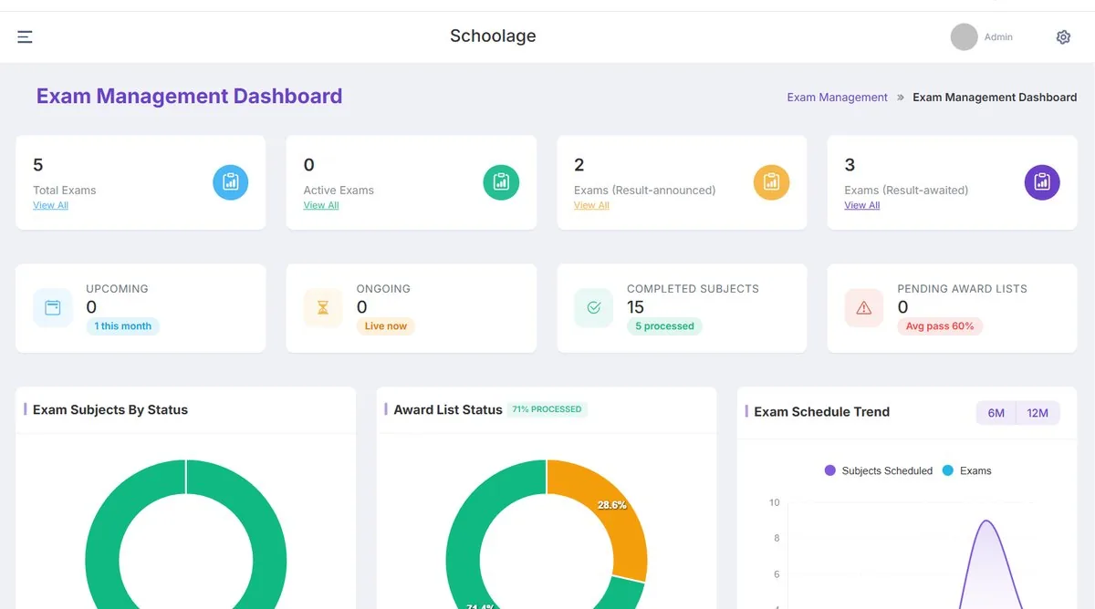Click the '5 processed' badge
Image resolution: width=1095 pixels, height=609 pixels.
(664, 326)
